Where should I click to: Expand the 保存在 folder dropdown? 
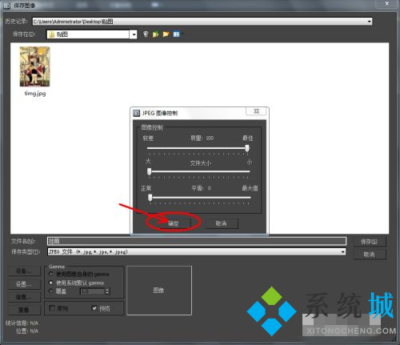click(134, 34)
